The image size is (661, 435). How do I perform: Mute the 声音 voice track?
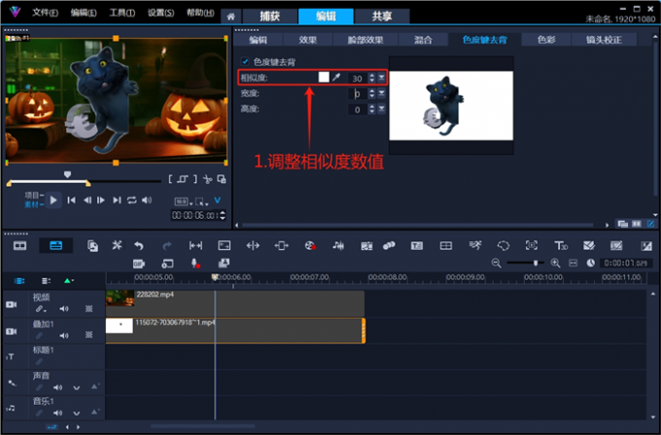click(57, 387)
